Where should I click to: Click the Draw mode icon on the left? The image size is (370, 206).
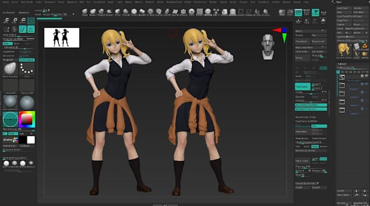click(x=23, y=29)
